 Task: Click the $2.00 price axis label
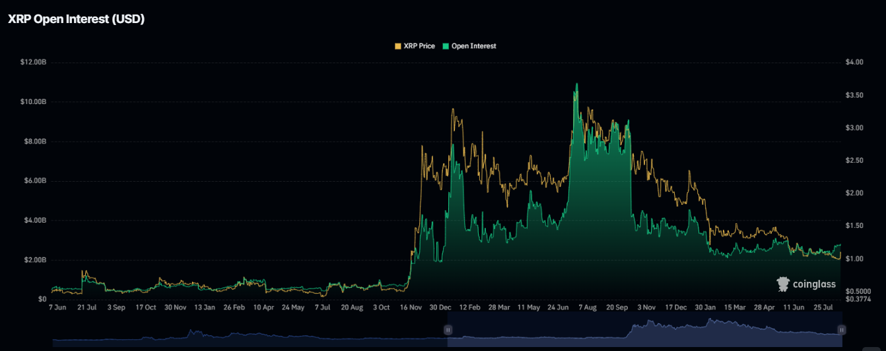[x=854, y=193]
